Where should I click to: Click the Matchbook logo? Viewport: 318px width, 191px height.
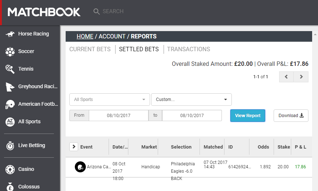44,12
